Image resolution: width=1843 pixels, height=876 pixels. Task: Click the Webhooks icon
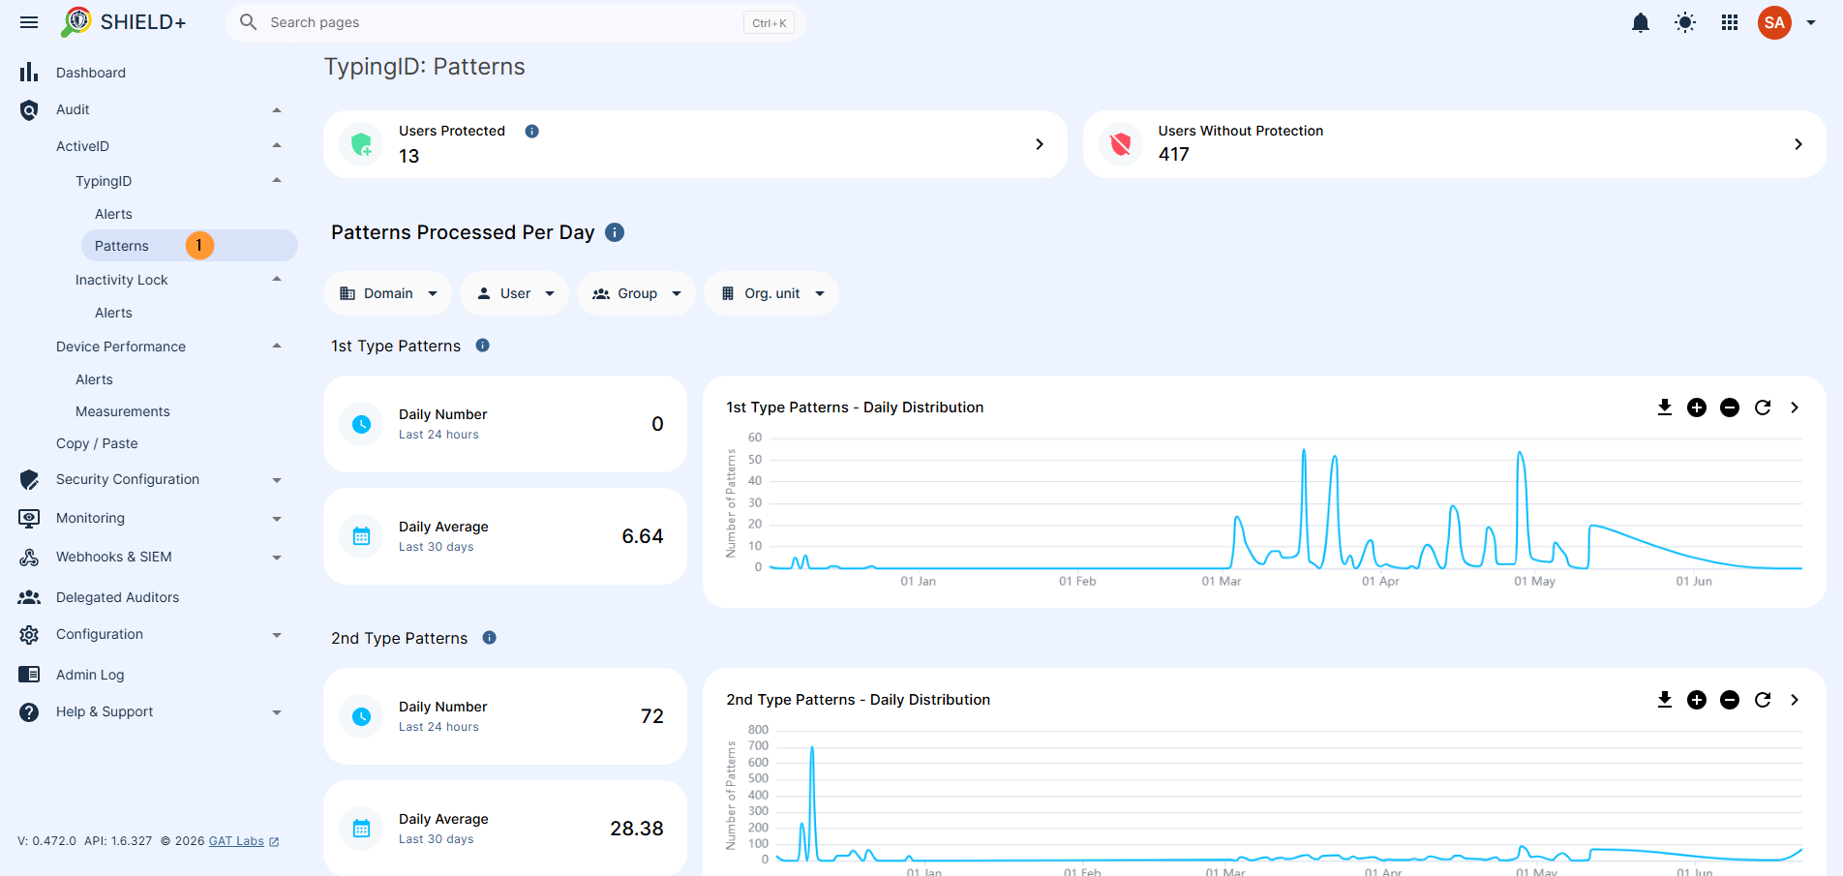coord(29,558)
